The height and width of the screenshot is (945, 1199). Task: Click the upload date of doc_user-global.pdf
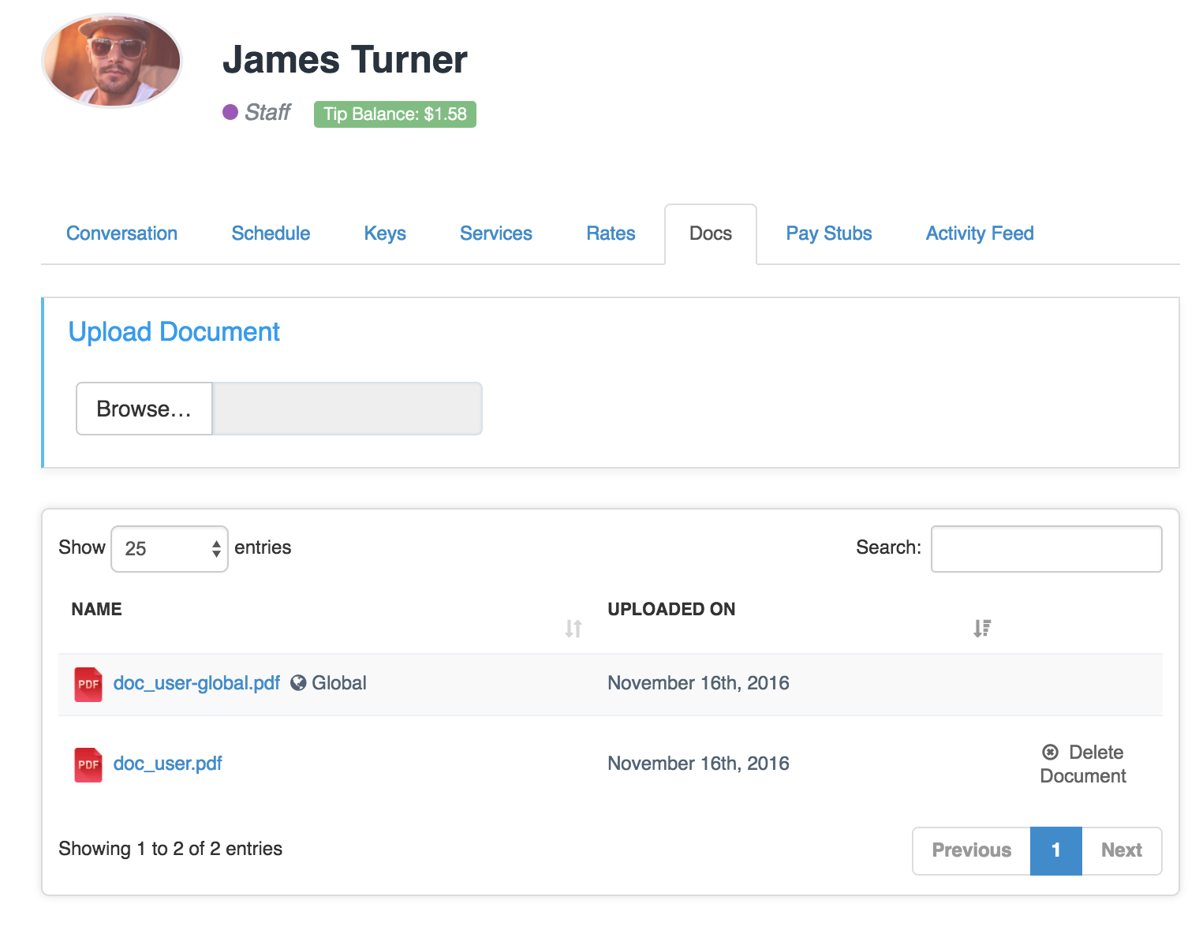coord(698,683)
